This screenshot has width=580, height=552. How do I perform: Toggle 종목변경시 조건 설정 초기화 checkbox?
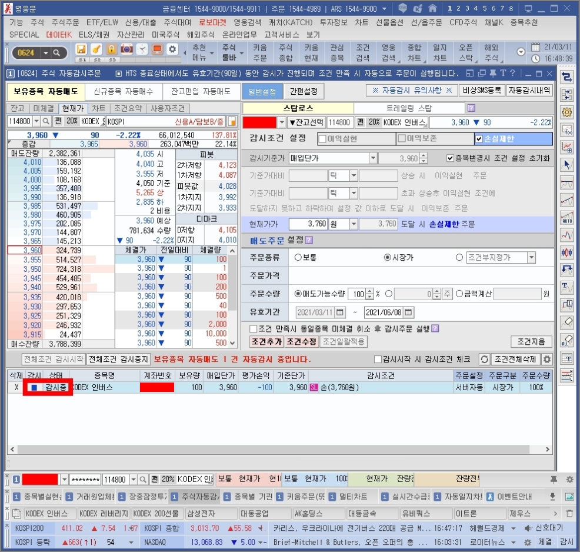(x=450, y=158)
